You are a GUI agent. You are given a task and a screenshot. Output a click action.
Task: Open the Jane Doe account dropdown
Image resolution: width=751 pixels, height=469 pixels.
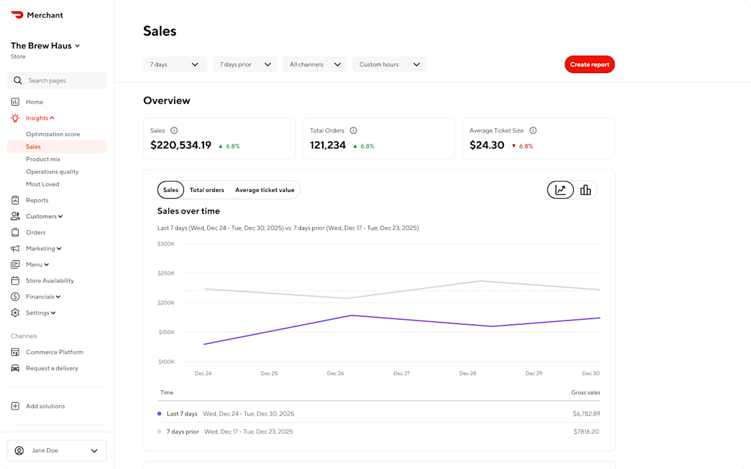(x=56, y=450)
